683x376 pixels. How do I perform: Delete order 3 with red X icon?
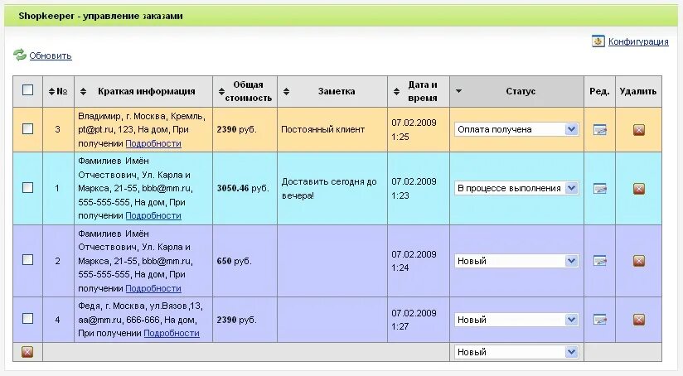pyautogui.click(x=639, y=130)
